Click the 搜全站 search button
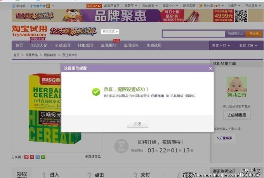 [x=254, y=34]
